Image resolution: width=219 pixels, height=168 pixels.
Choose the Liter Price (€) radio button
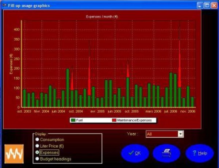[x=37, y=146]
